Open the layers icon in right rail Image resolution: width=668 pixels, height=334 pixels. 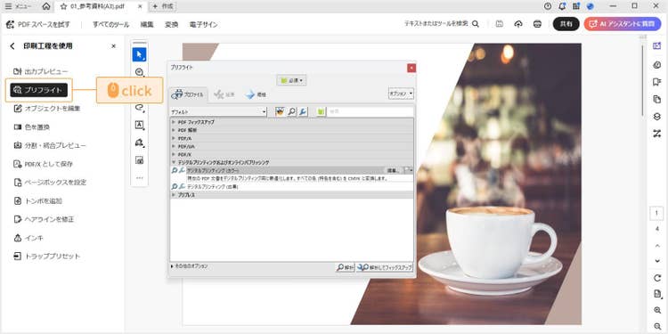tap(656, 117)
